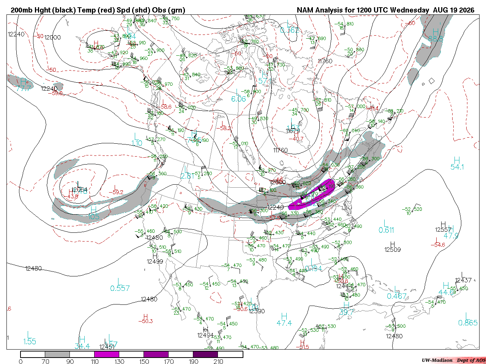Click the L 0.865 low marker

click(x=468, y=319)
